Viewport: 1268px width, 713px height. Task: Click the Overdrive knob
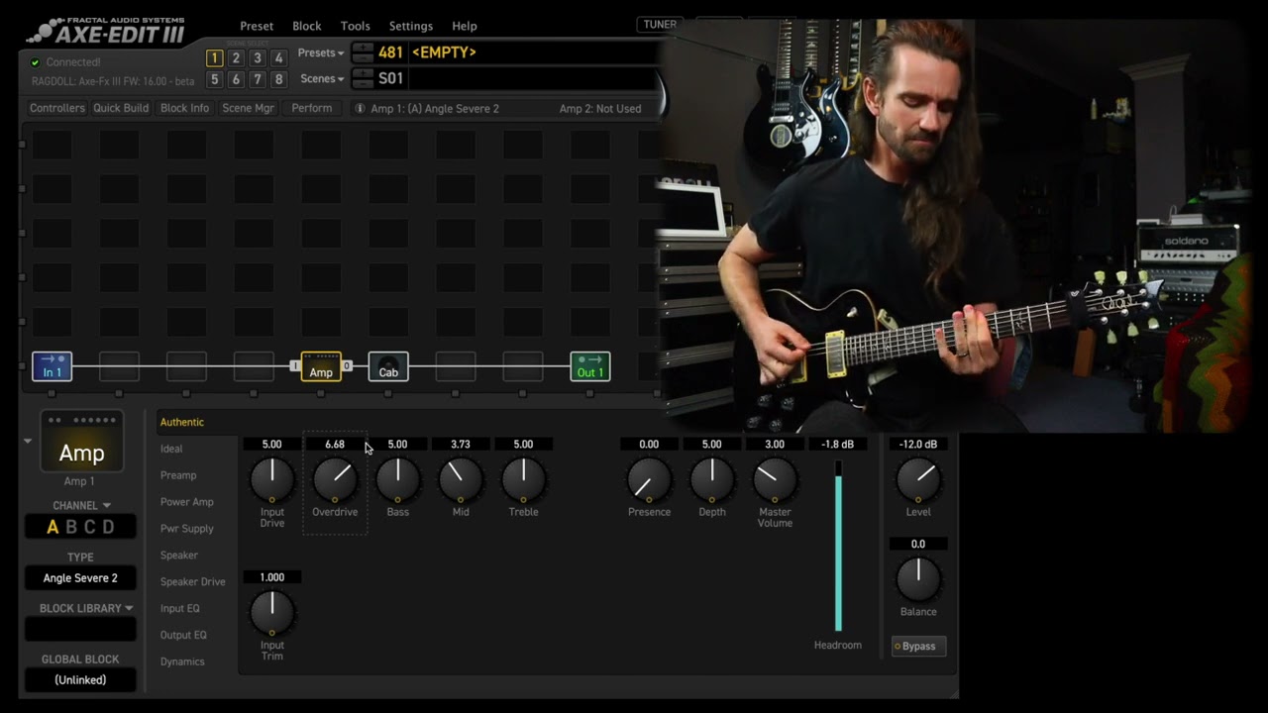pyautogui.click(x=335, y=479)
